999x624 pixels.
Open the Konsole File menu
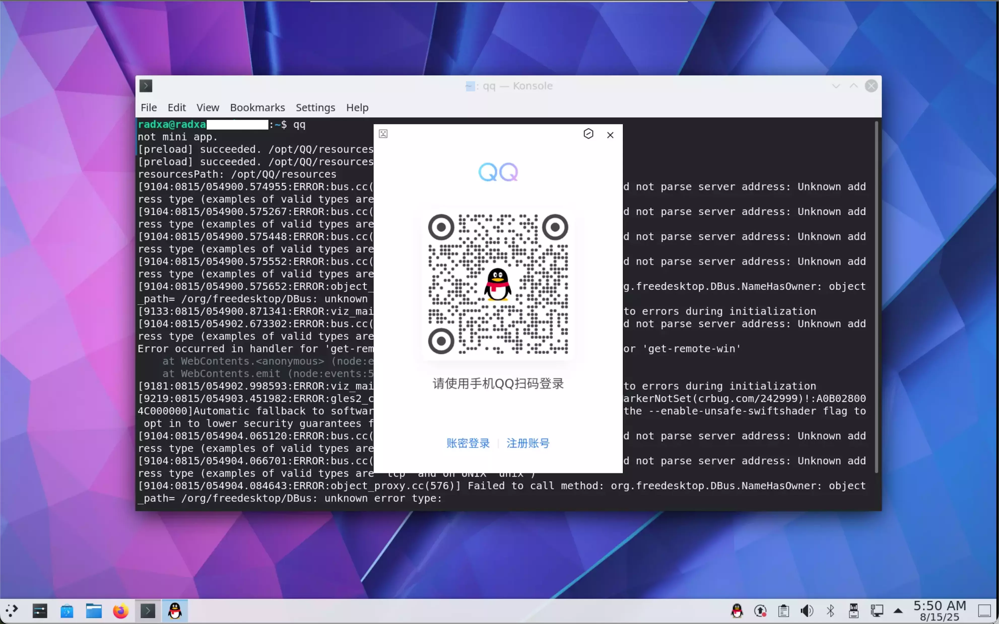[x=148, y=108]
